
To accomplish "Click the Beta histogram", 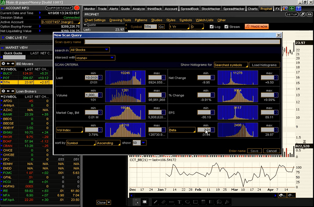I will [x=238, y=130].
